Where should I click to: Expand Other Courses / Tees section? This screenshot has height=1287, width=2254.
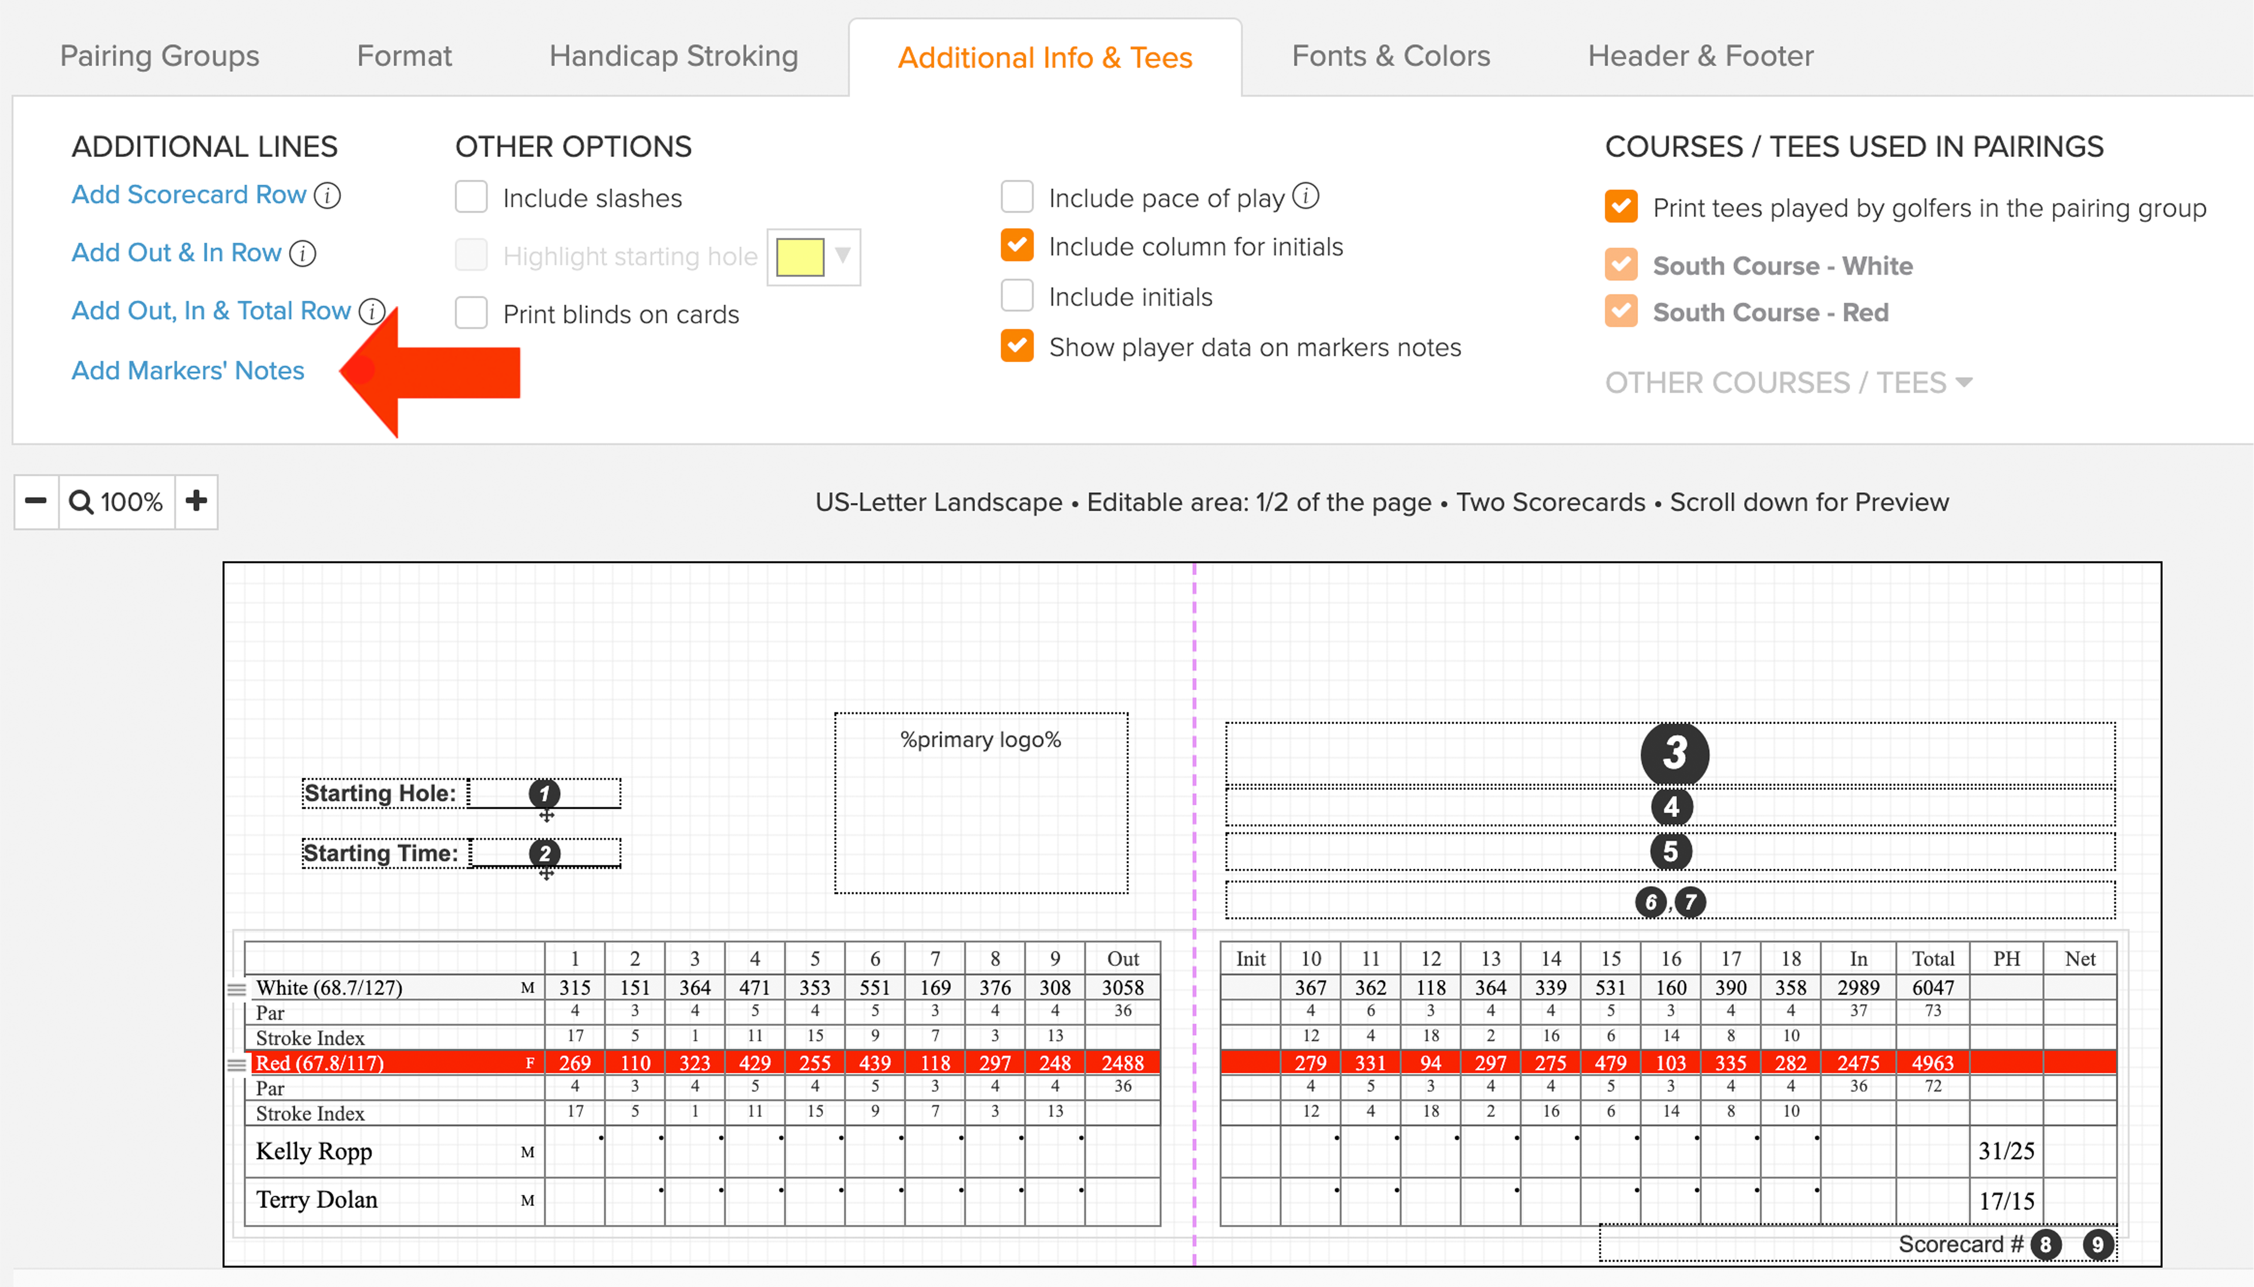click(x=1788, y=383)
